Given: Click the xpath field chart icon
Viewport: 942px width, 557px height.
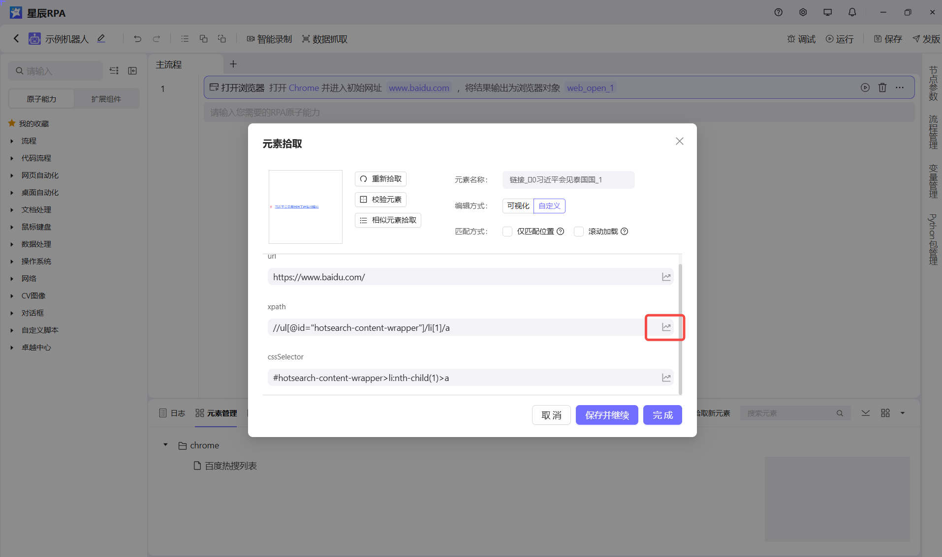Looking at the screenshot, I should click(666, 327).
